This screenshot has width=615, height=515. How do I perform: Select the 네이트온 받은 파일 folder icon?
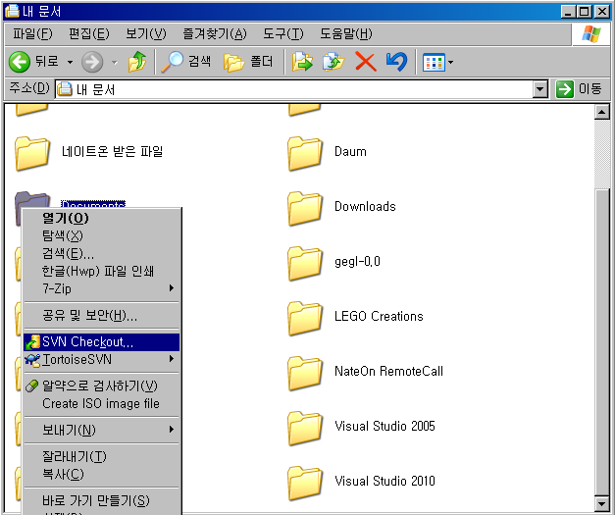point(32,153)
